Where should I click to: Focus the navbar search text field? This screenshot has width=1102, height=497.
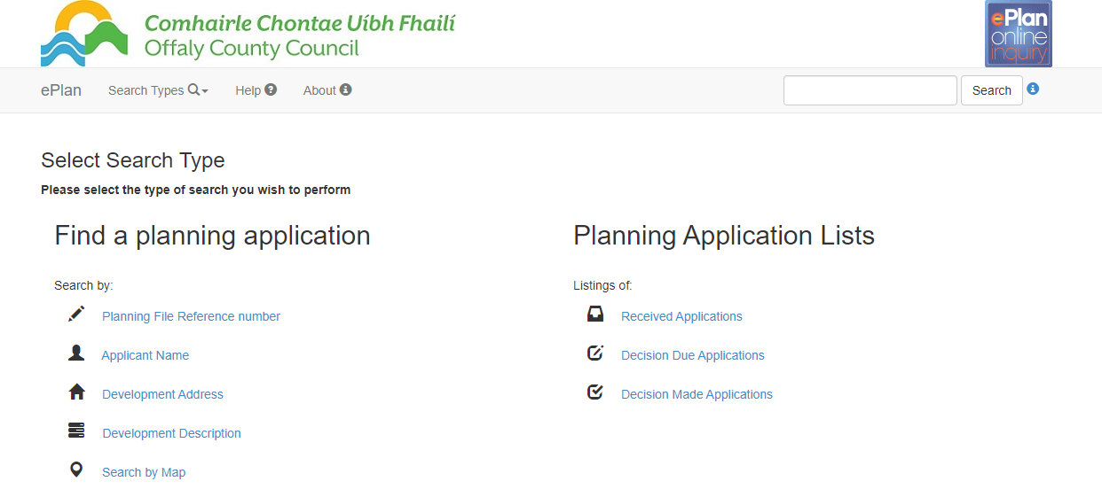pos(870,90)
